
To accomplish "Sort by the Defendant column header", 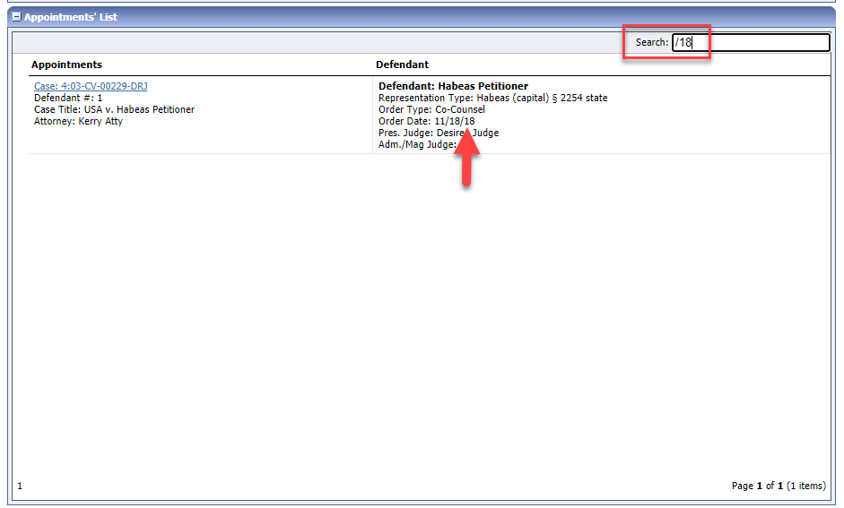I will (x=402, y=65).
